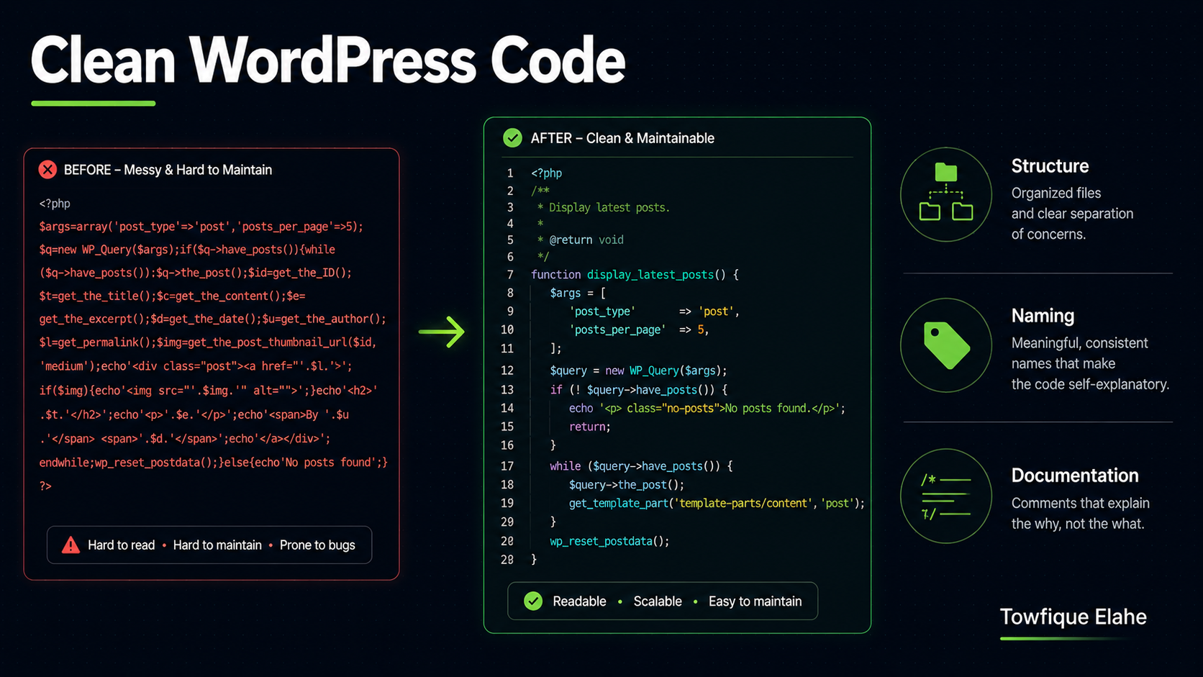Click the 'Readable' label
The width and height of the screenshot is (1203, 677).
(579, 601)
